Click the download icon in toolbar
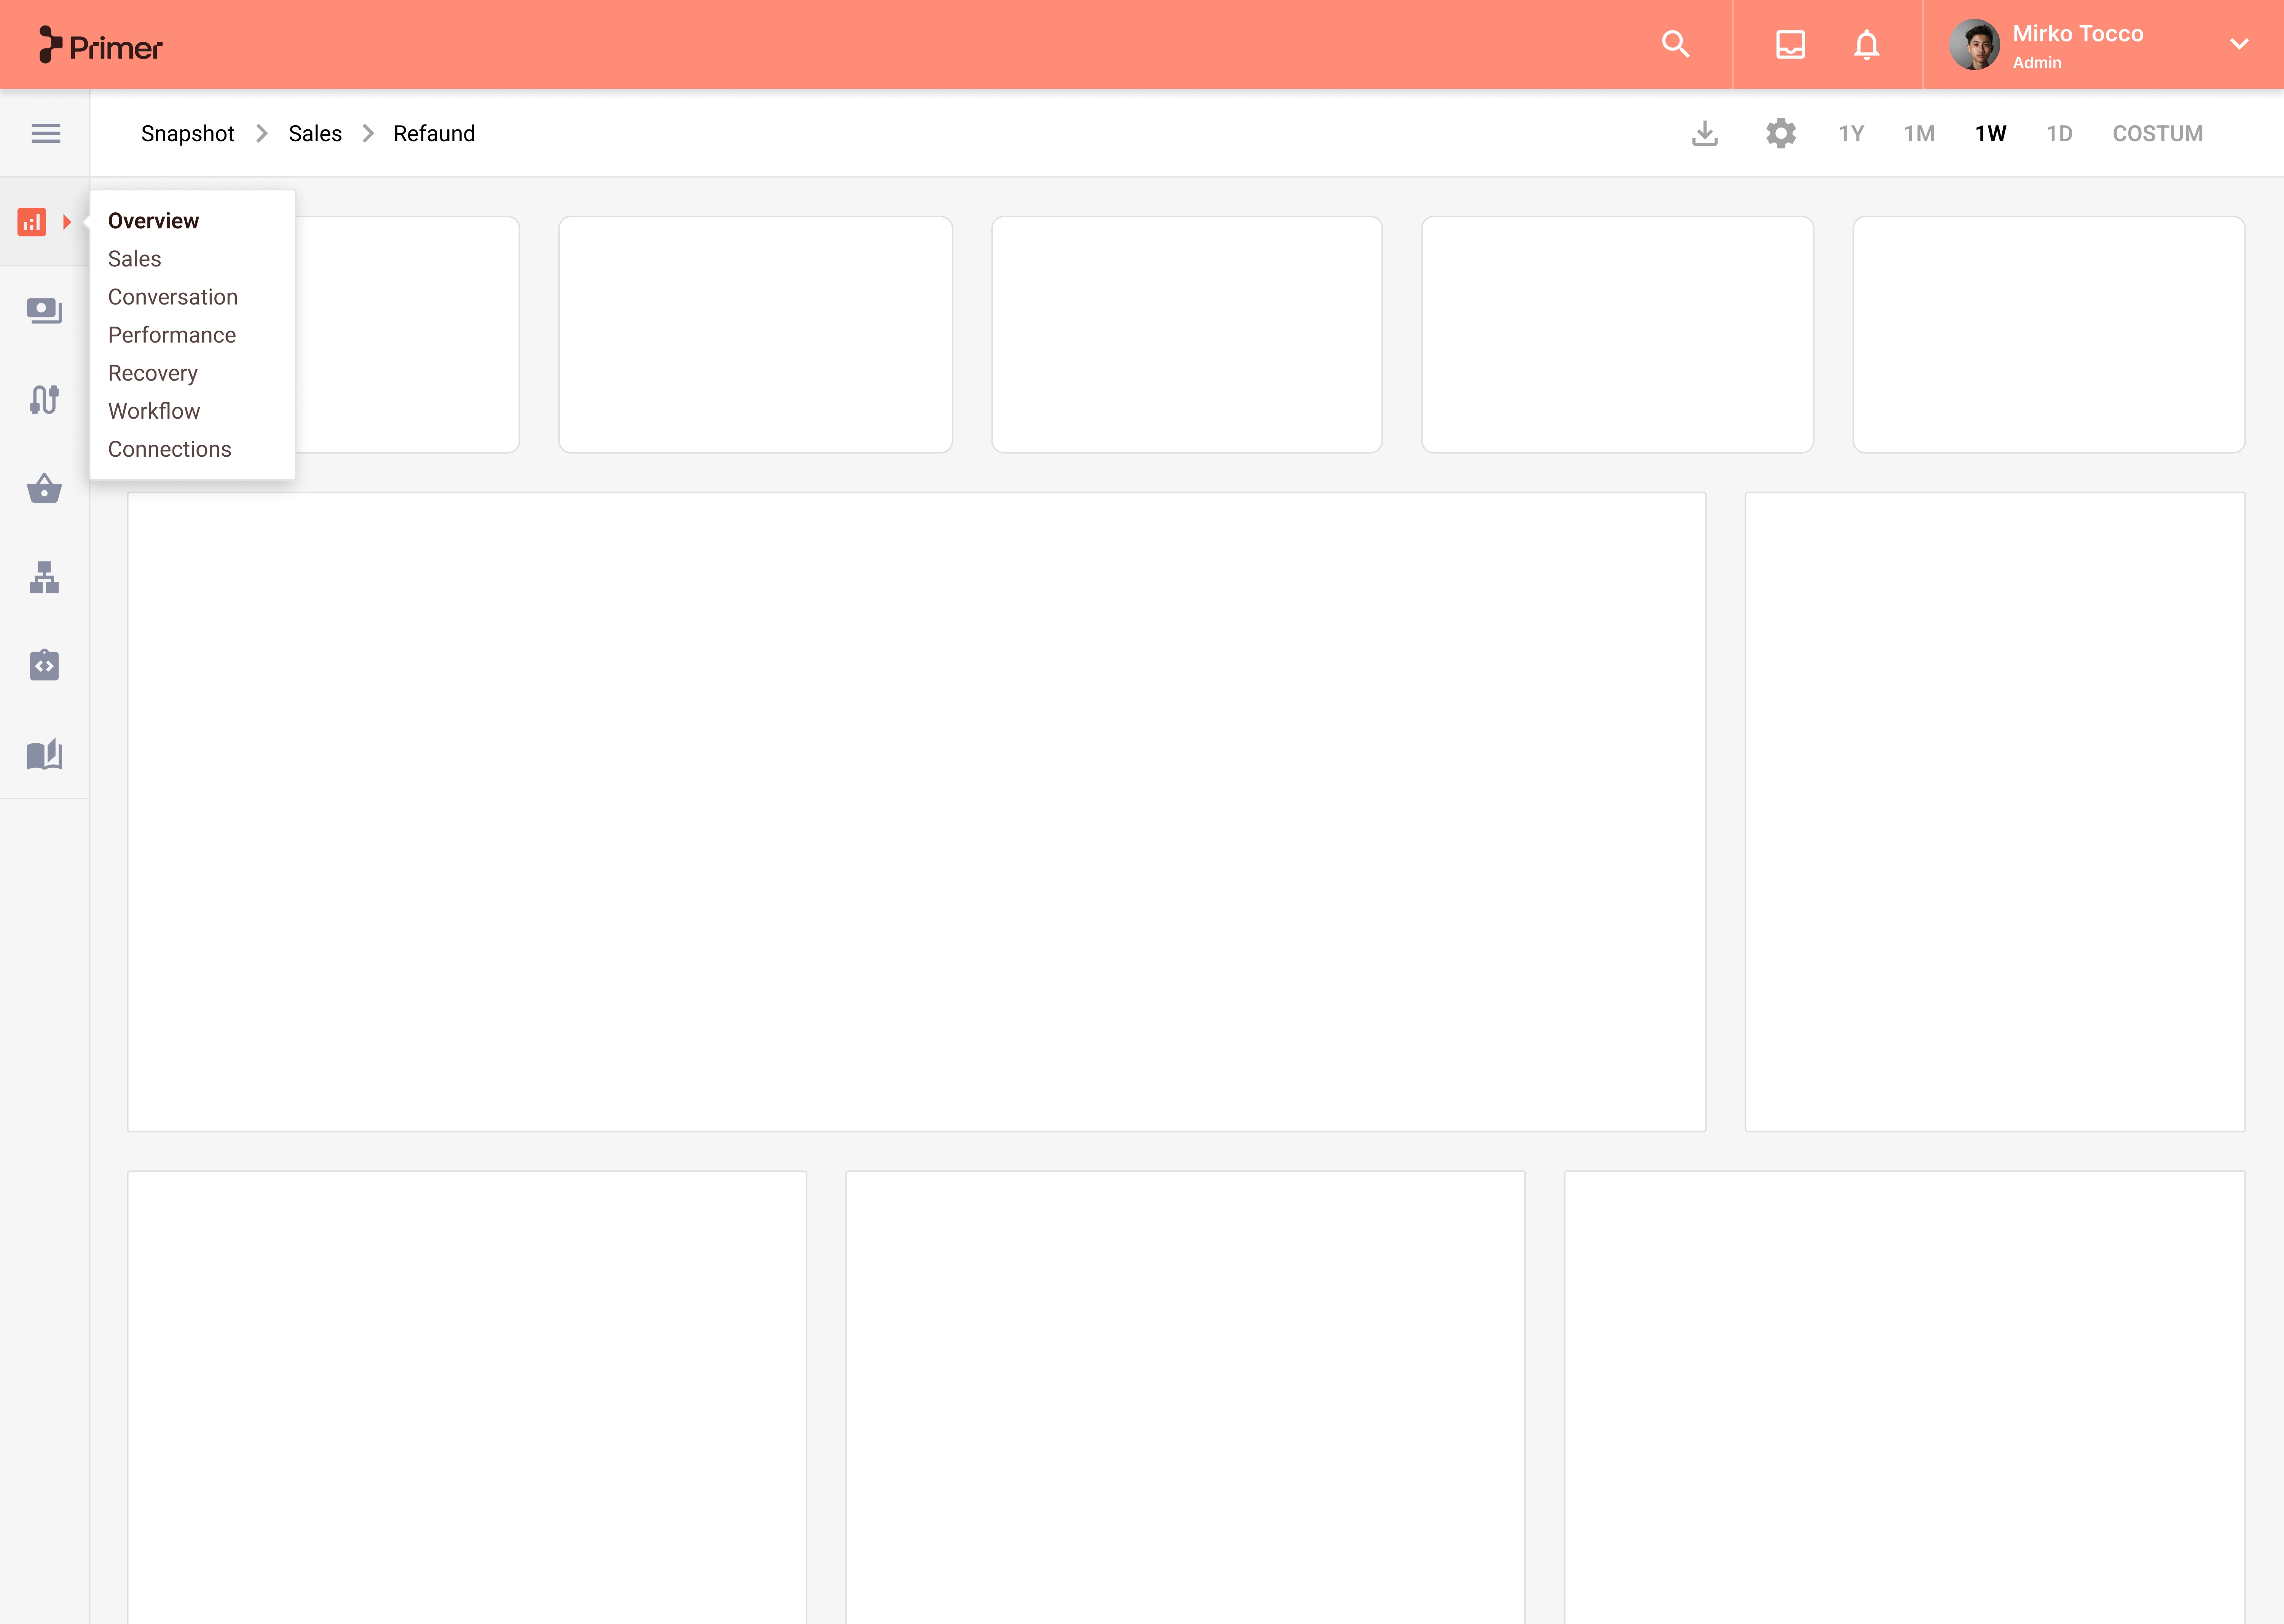Image resolution: width=2284 pixels, height=1624 pixels. [x=1705, y=133]
